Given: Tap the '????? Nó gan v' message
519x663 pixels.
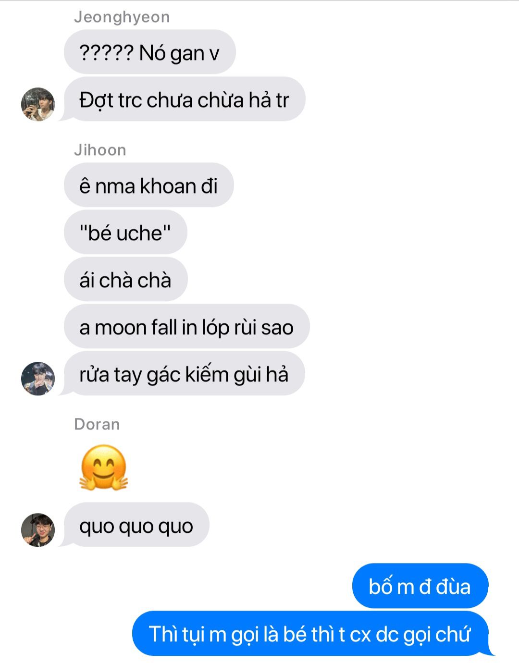Looking at the screenshot, I should point(150,52).
